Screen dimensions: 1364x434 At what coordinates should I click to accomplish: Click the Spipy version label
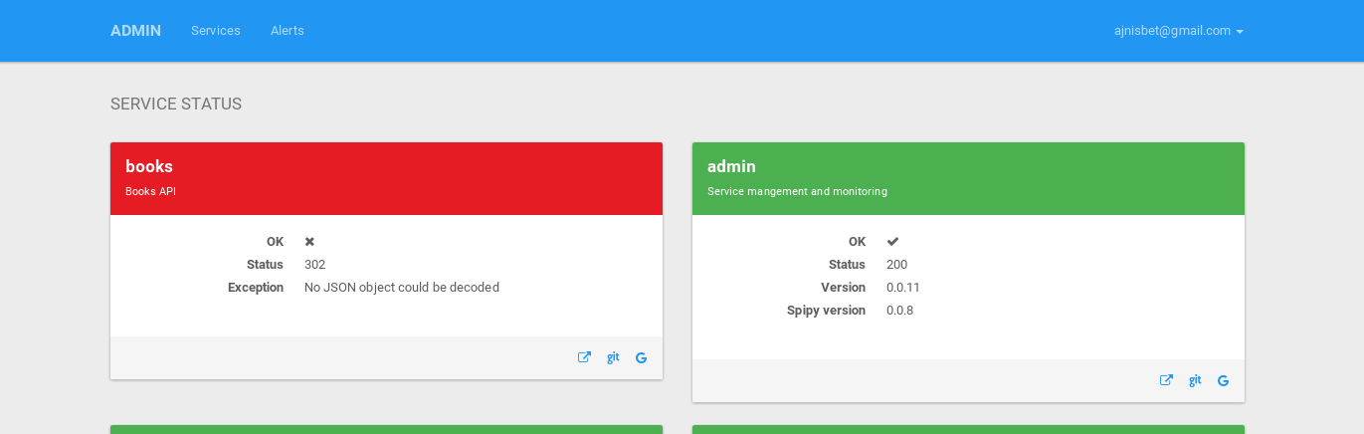click(x=826, y=311)
